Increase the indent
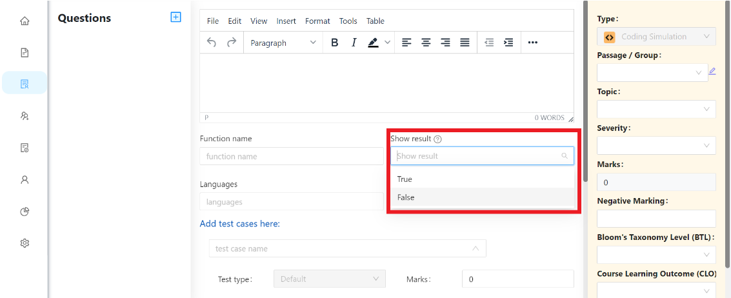Image resolution: width=731 pixels, height=298 pixels. (508, 43)
